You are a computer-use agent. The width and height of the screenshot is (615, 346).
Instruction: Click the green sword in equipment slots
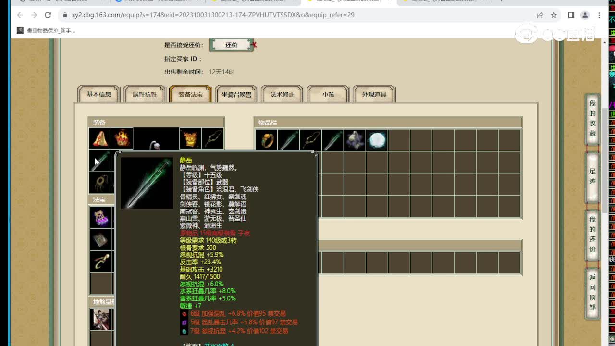(100, 161)
